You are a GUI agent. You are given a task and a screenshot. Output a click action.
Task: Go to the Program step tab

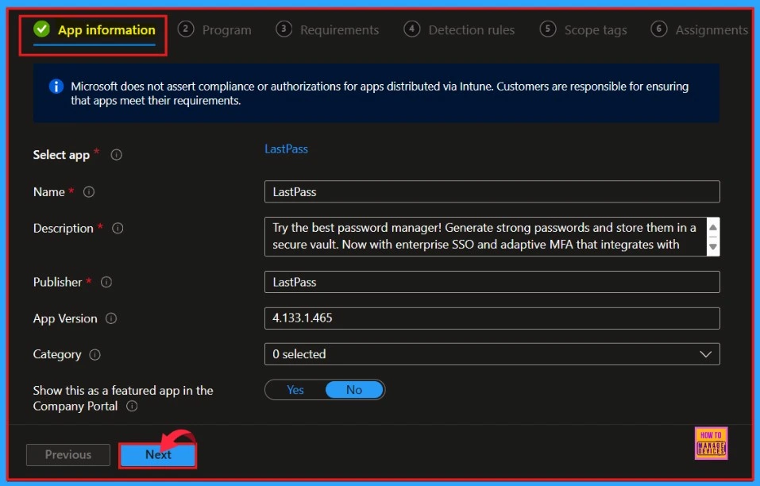coord(214,30)
